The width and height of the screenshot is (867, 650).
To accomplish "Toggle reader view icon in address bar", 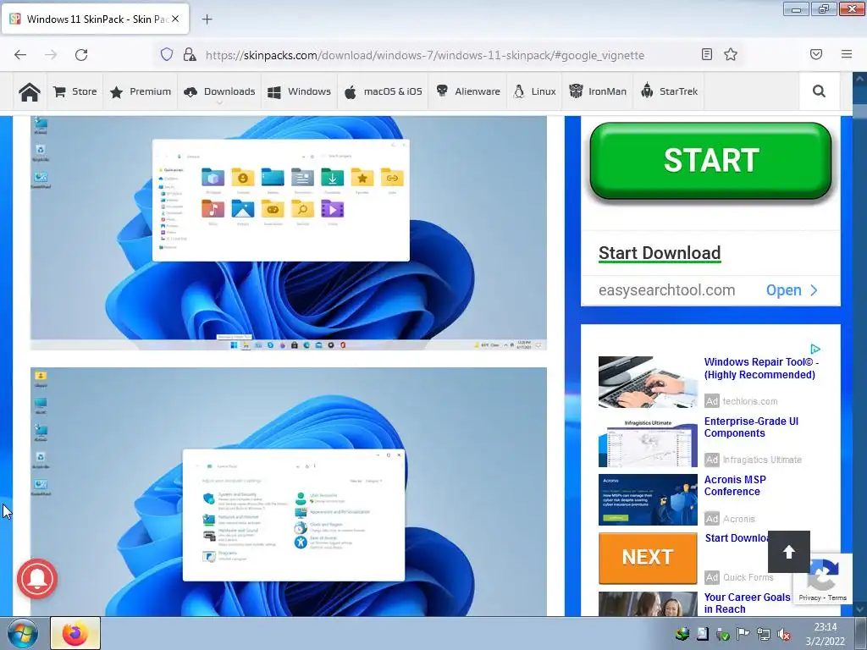I will 707,54.
